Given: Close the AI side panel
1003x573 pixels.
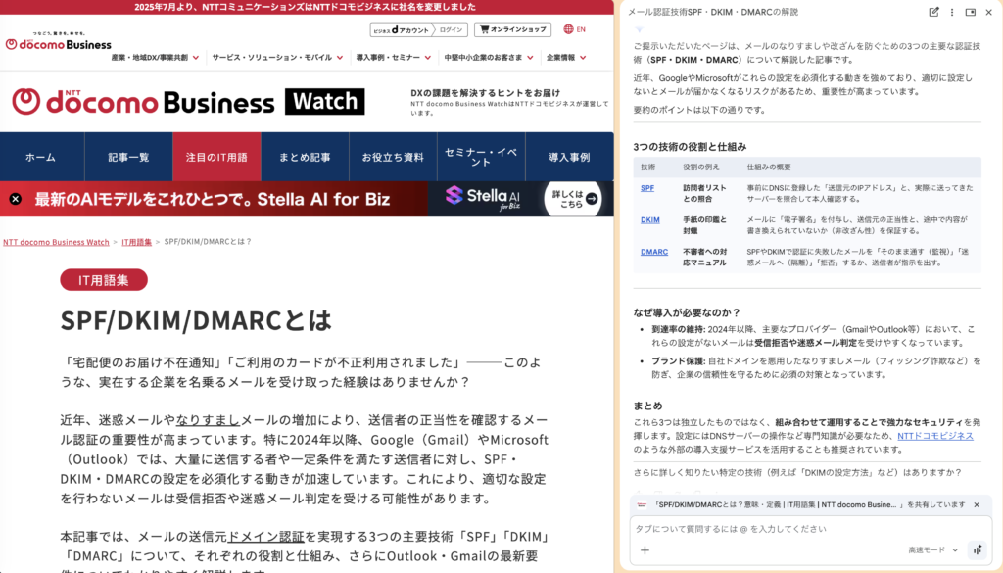Looking at the screenshot, I should click(x=988, y=12).
